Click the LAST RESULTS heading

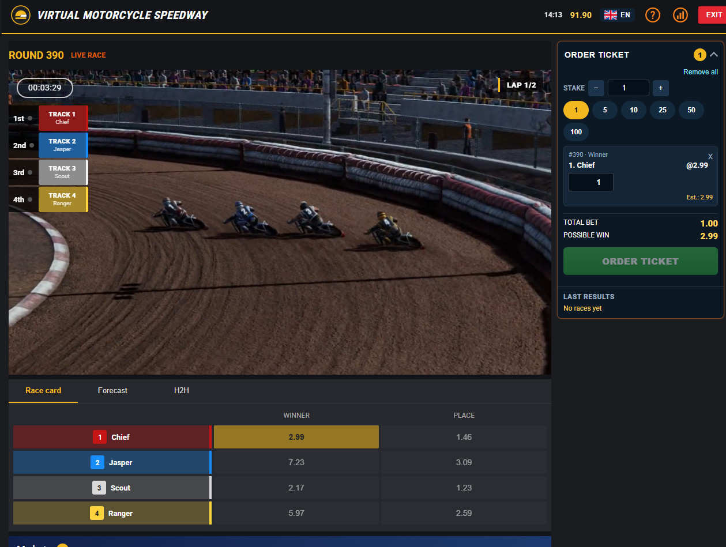(x=589, y=297)
